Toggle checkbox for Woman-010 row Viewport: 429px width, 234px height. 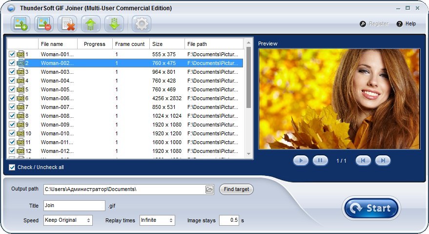12,133
